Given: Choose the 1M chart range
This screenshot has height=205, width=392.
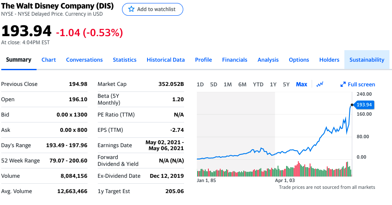Looking at the screenshot, I should click(x=228, y=85).
